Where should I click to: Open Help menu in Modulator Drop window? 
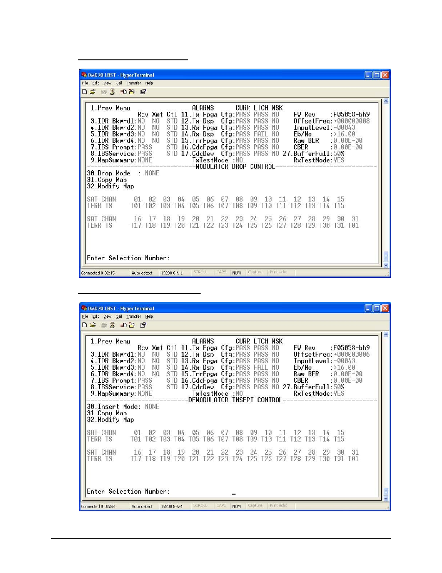coord(149,84)
